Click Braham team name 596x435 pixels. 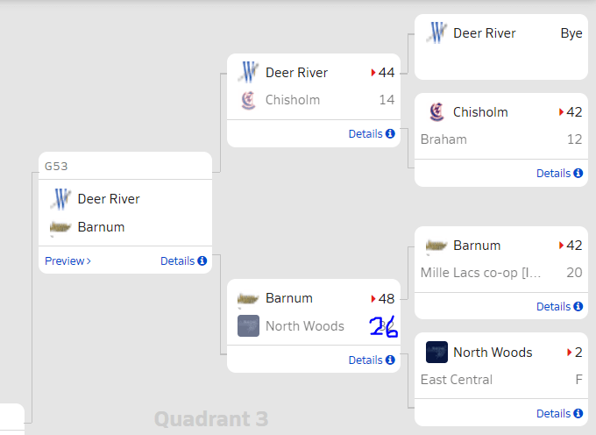point(443,139)
